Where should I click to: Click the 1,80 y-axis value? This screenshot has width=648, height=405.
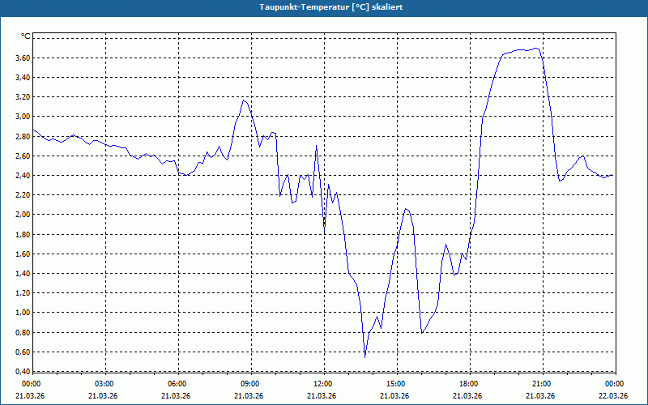[23, 234]
